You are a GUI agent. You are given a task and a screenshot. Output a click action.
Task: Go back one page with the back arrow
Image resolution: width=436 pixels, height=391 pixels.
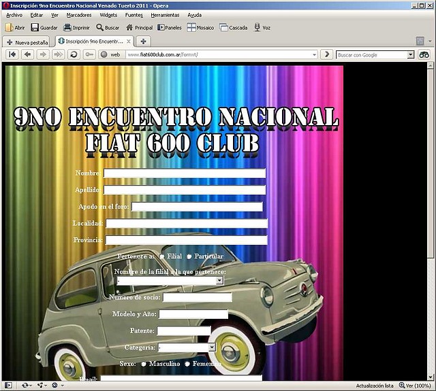(x=27, y=54)
